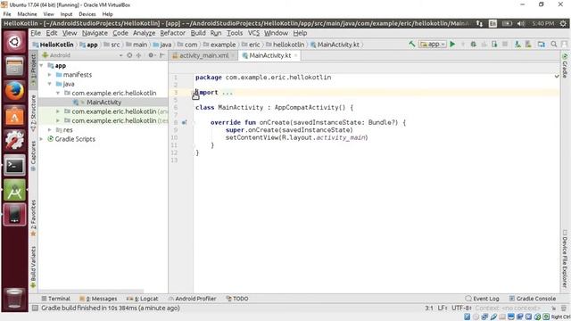Expand the com.example.eric.hellokotlin (androidTest) package

[58, 111]
